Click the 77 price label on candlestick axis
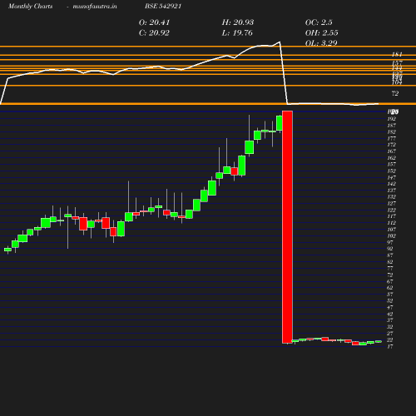 pyautogui.click(x=390, y=269)
